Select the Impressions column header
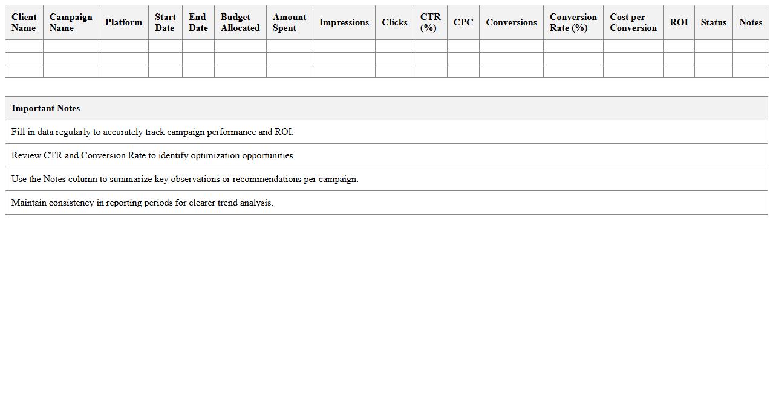The width and height of the screenshot is (773, 393). (344, 22)
